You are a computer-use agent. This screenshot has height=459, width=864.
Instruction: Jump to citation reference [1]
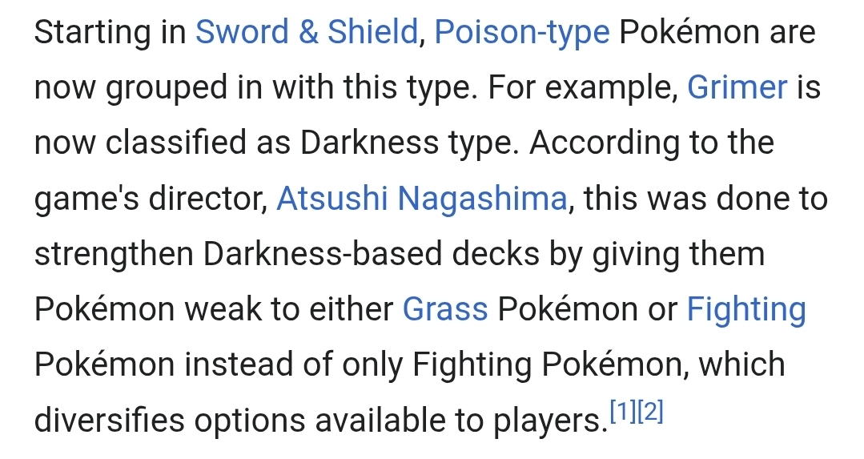point(622,413)
